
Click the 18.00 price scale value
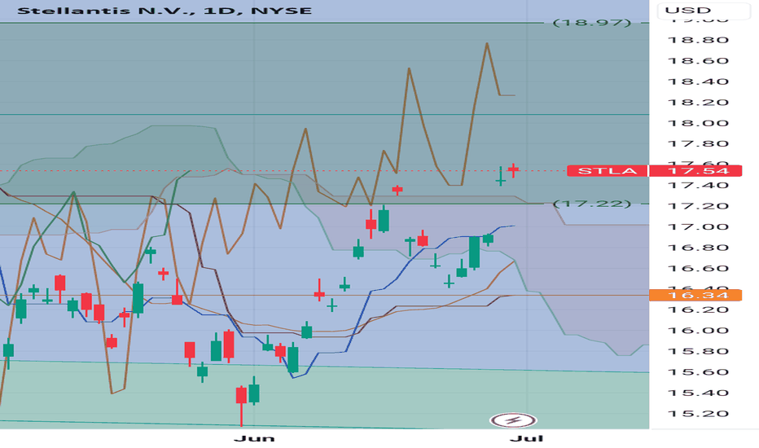pos(698,123)
